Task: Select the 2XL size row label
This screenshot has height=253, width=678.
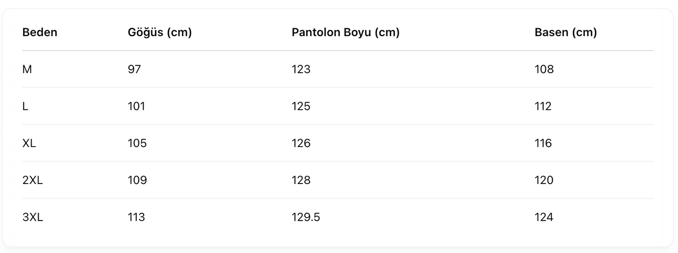Action: coord(33,180)
